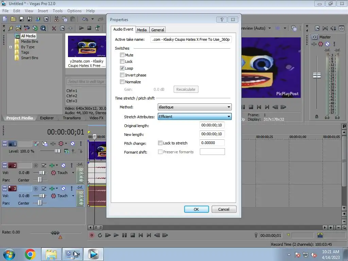Toggle the Solo exclamation icon on track 2

click(x=71, y=166)
